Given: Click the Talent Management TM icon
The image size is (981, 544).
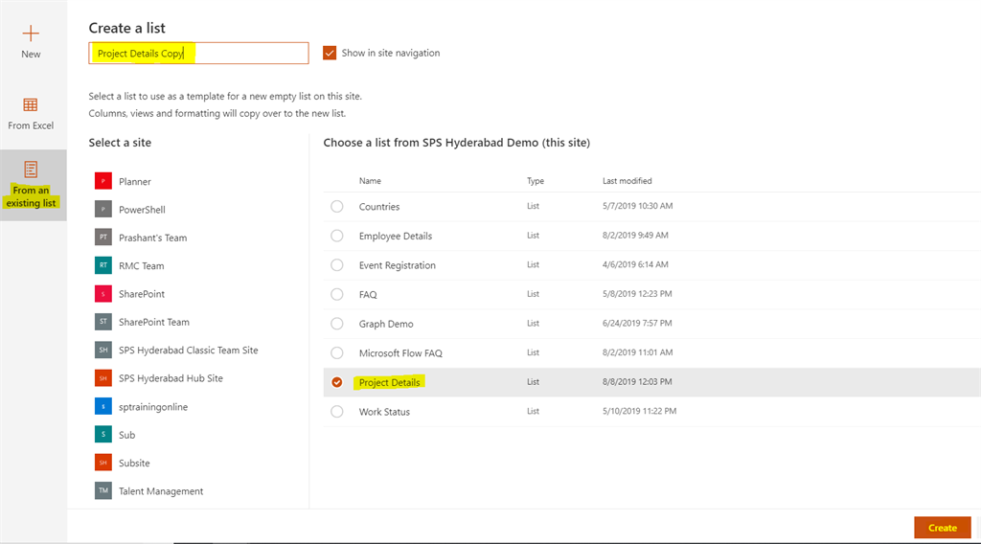Looking at the screenshot, I should tap(103, 491).
